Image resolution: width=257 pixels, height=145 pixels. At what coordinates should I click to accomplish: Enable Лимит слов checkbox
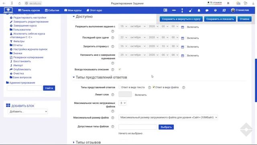coord(133,95)
